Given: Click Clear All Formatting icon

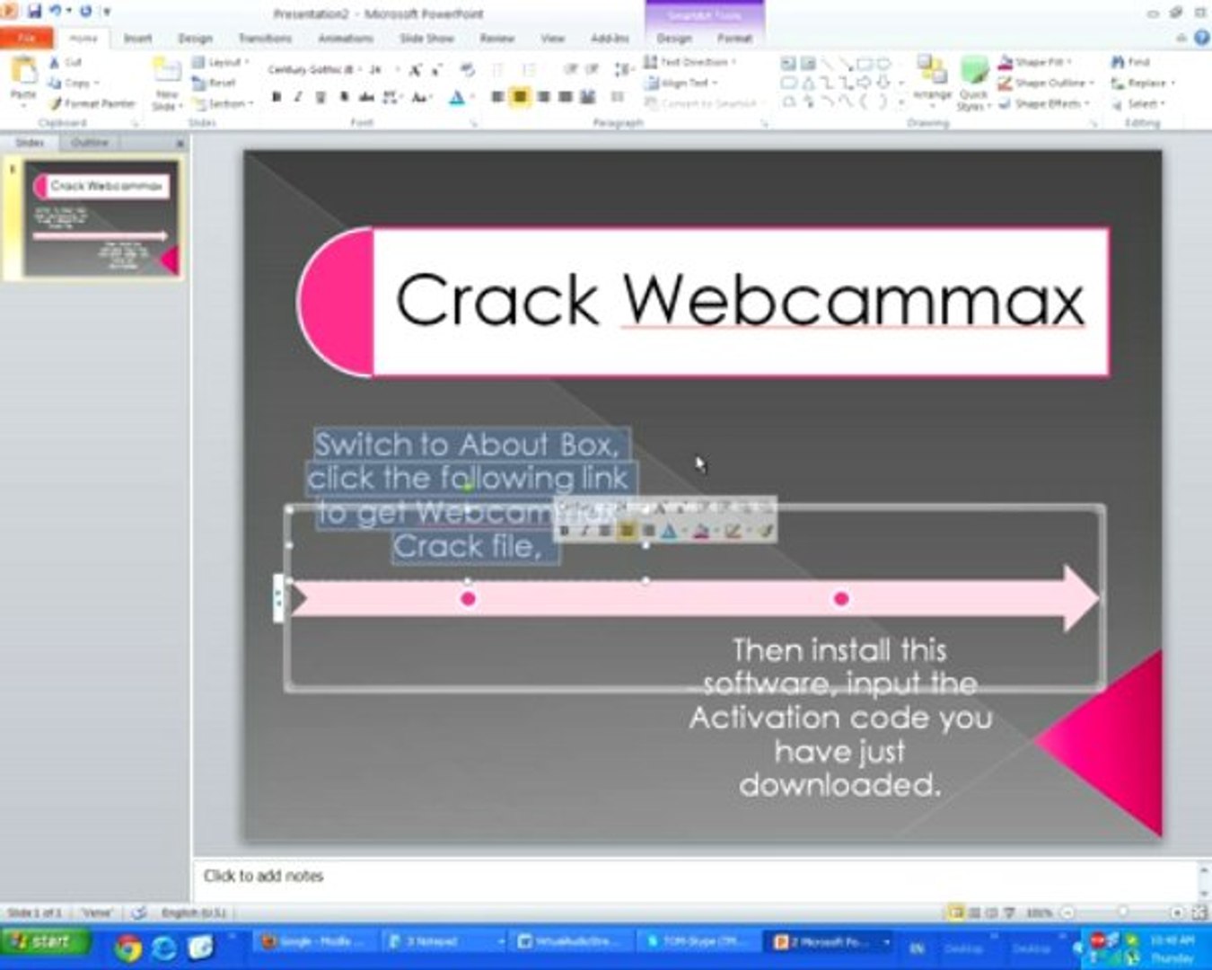Looking at the screenshot, I should (468, 70).
